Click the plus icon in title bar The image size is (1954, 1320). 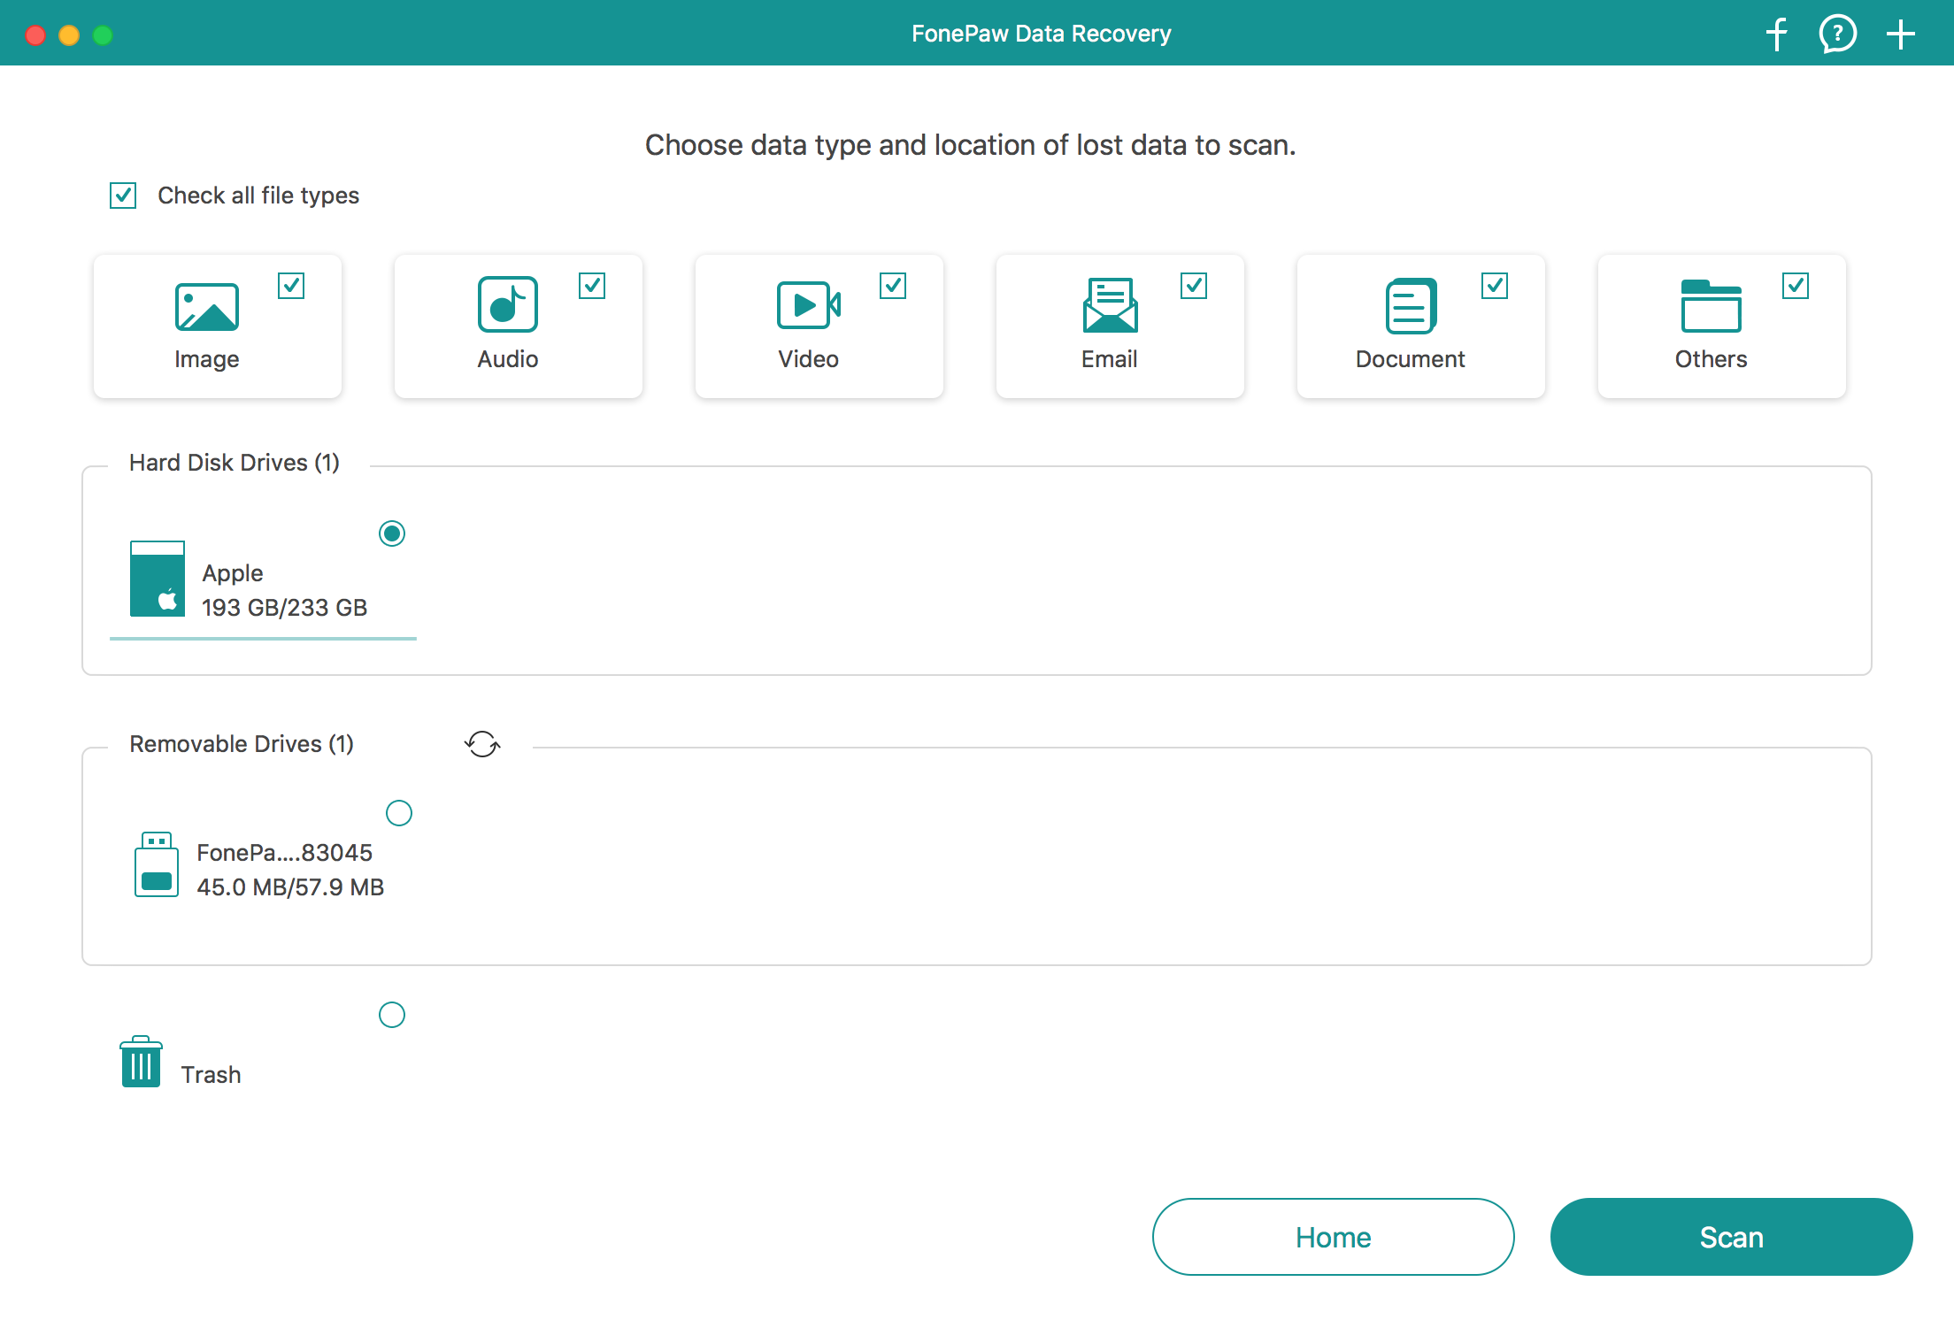[x=1900, y=35]
